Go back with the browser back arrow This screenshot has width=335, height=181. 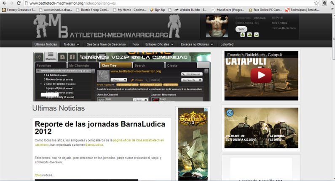(4, 3)
